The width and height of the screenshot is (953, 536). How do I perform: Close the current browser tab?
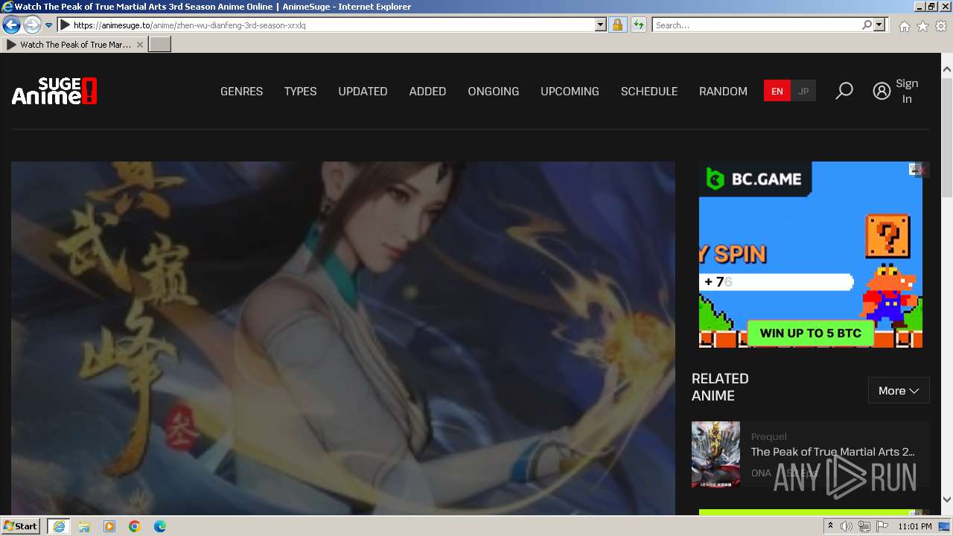pos(140,45)
